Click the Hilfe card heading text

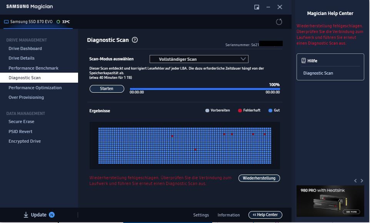312,61
